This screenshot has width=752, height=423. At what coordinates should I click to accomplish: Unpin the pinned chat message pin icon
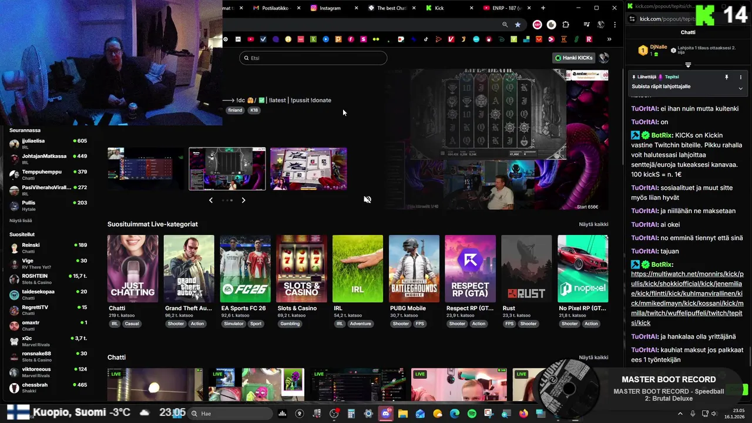click(727, 77)
